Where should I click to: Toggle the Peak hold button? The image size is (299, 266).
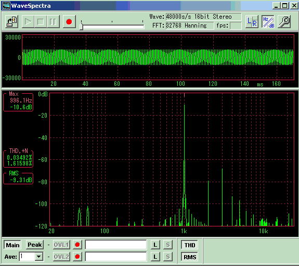coord(34,245)
